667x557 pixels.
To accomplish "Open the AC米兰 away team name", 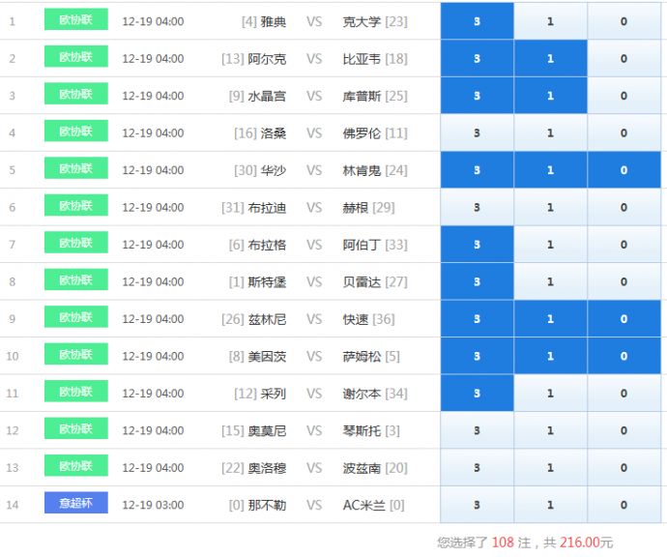I will pos(363,505).
